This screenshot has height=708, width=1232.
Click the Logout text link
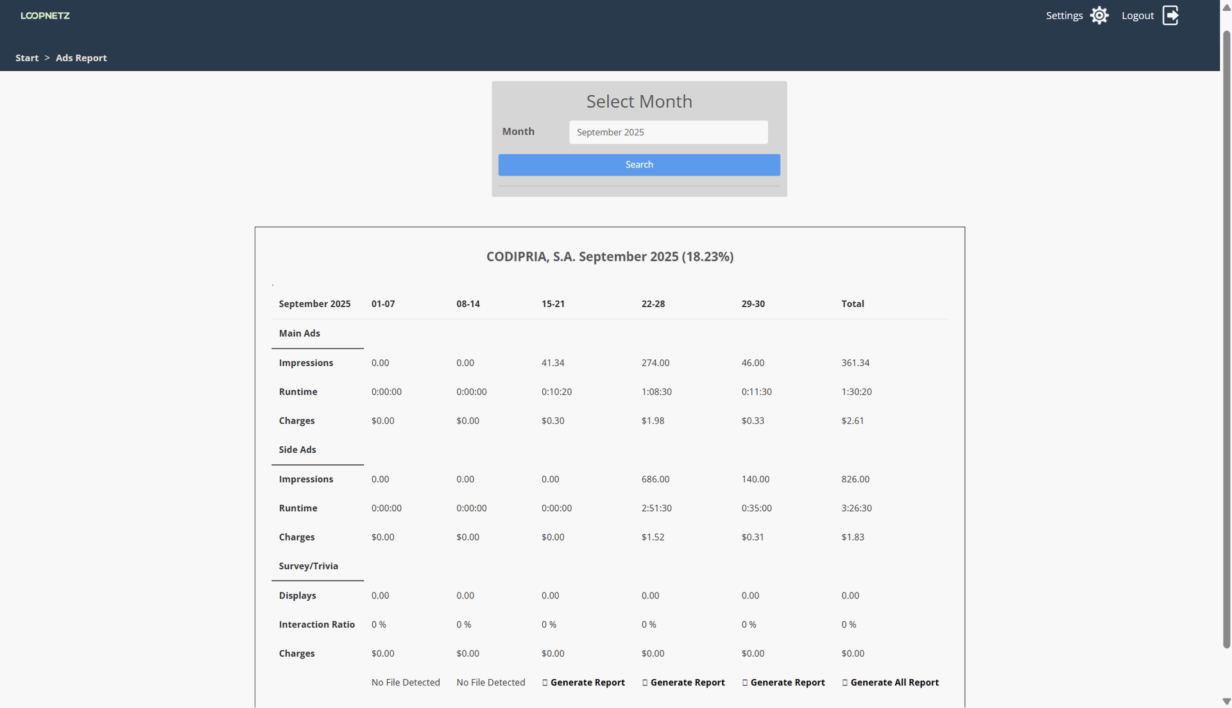coord(1137,15)
